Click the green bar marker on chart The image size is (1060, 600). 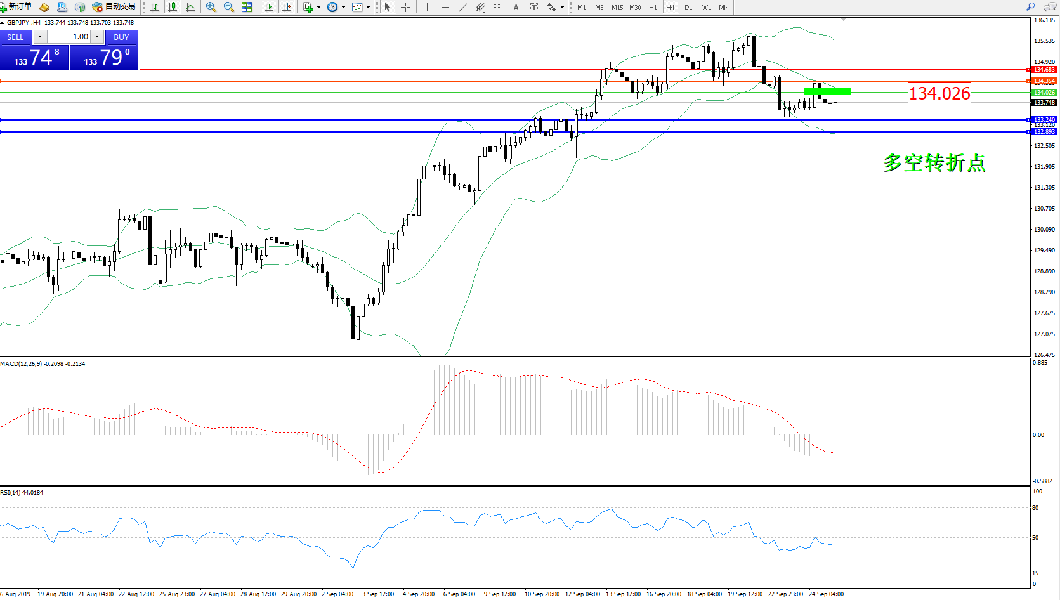tap(827, 91)
